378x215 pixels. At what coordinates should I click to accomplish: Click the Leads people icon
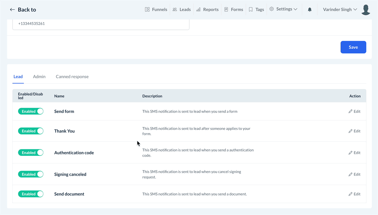point(175,9)
